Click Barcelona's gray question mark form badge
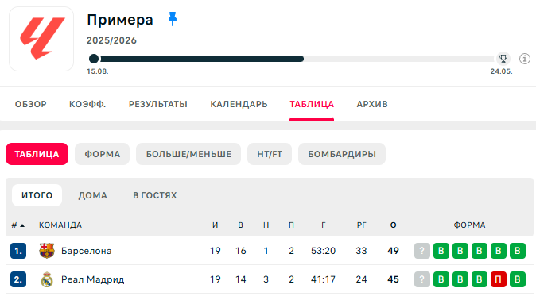The width and height of the screenshot is (536, 296). coord(422,251)
